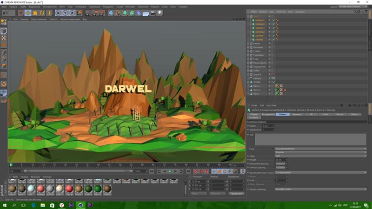This screenshot has width=372, height=209.
Task: Click the blue deformer icon
Action: click(139, 13)
